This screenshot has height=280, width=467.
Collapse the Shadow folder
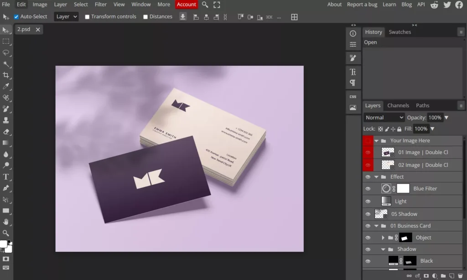click(x=383, y=249)
